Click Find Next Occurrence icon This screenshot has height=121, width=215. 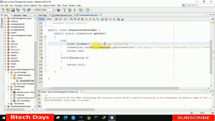coord(79,19)
